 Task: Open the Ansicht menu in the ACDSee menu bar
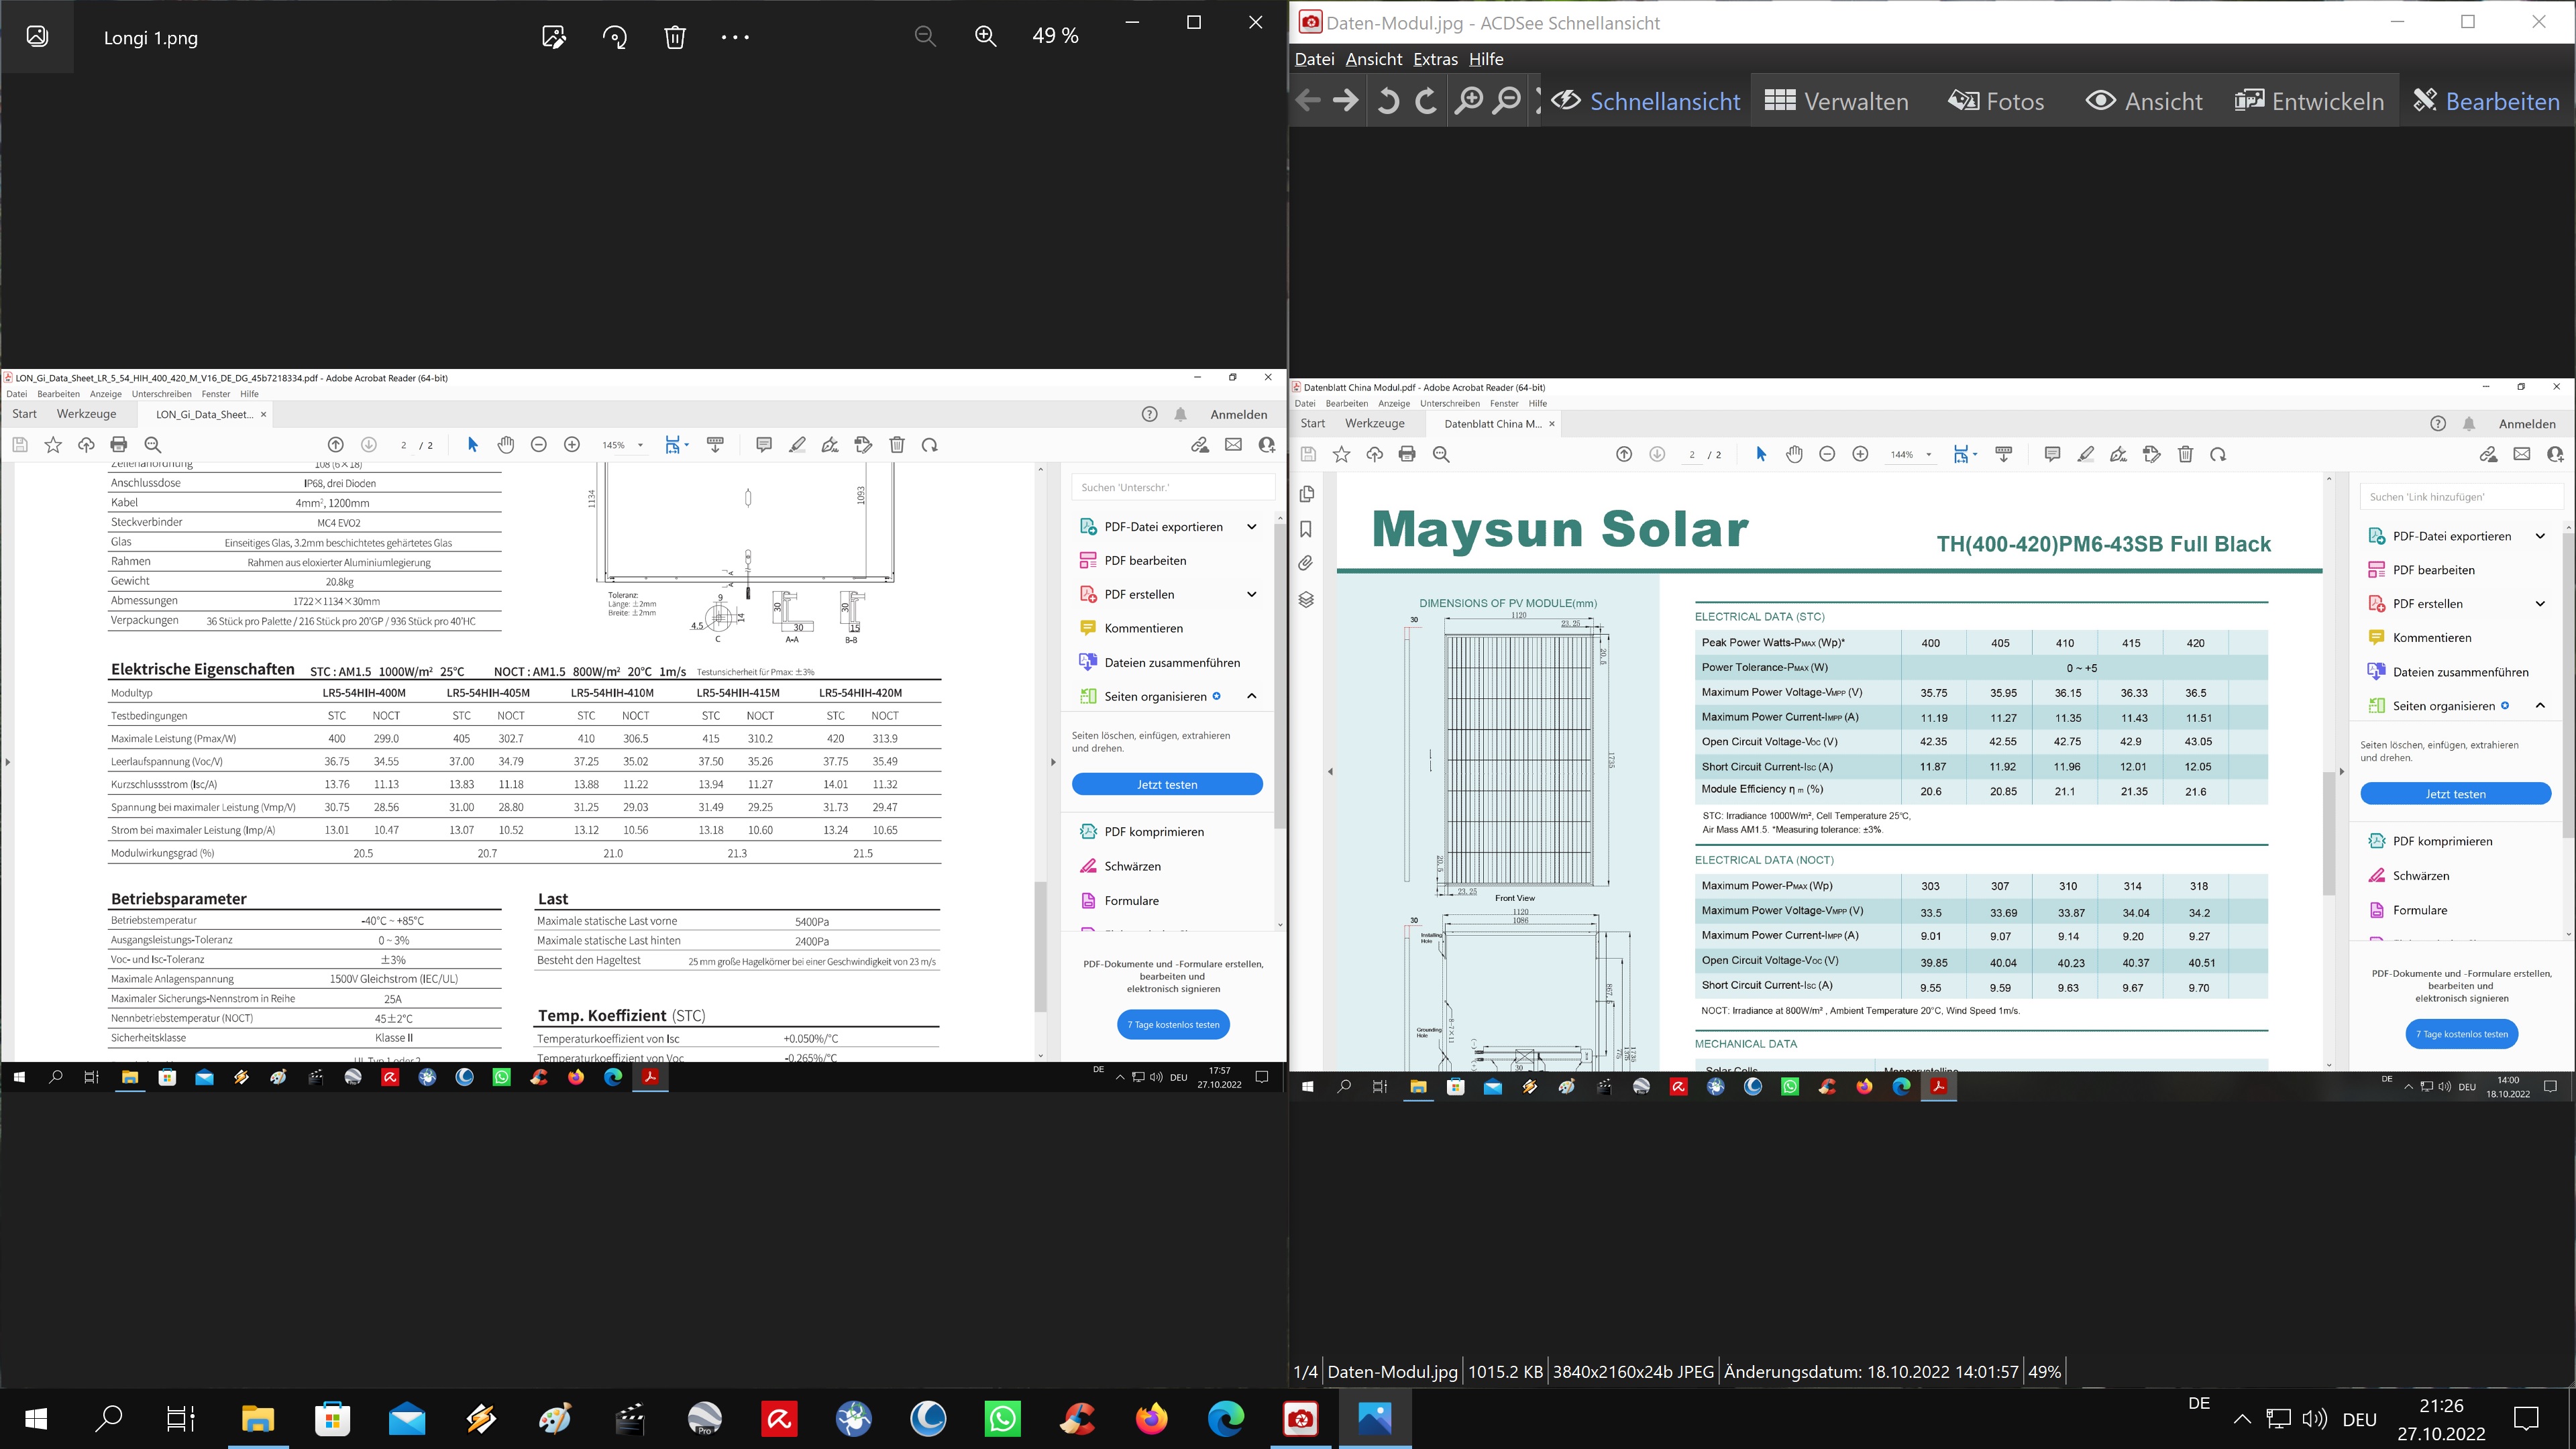click(1373, 59)
